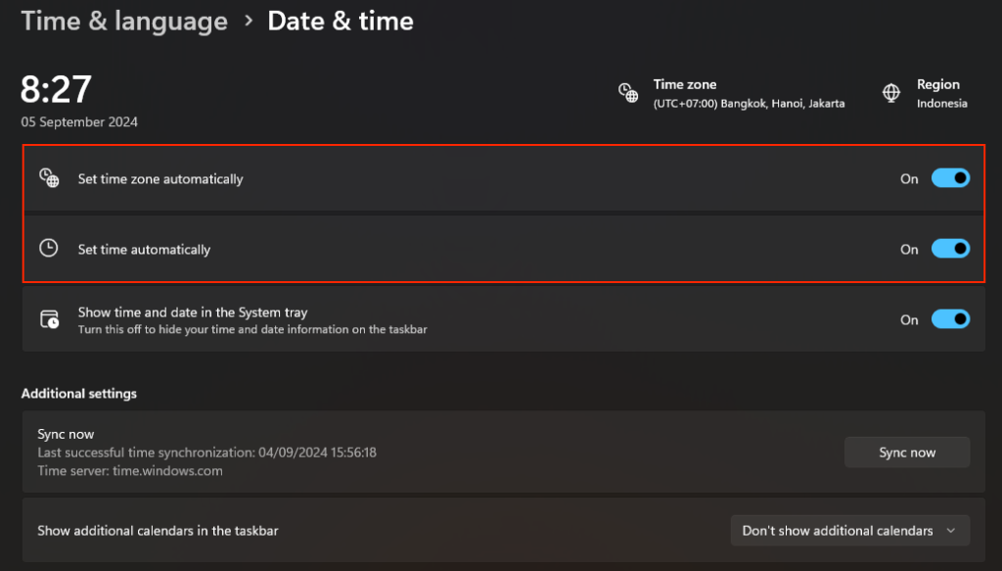The height and width of the screenshot is (571, 1002).
Task: Click the calendar tray icon beside System tray setting
Action: point(48,319)
